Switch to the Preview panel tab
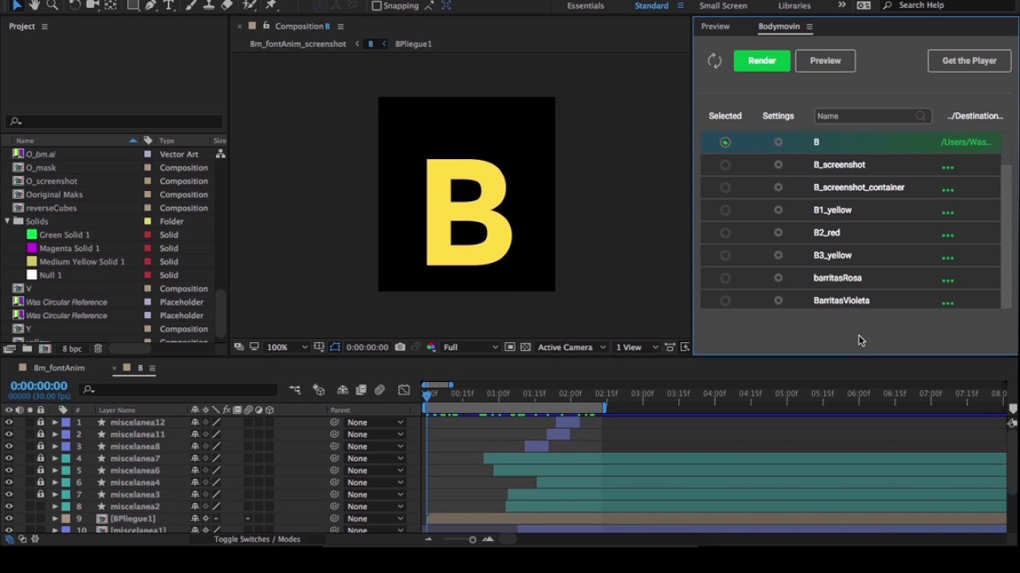 coord(715,26)
